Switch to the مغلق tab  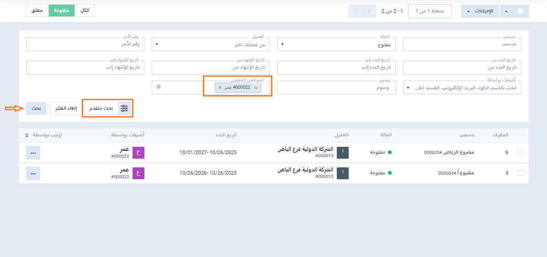coord(37,11)
